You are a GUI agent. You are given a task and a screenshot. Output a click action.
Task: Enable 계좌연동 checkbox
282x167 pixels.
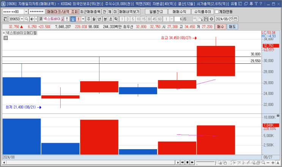pyautogui.click(x=217, y=12)
